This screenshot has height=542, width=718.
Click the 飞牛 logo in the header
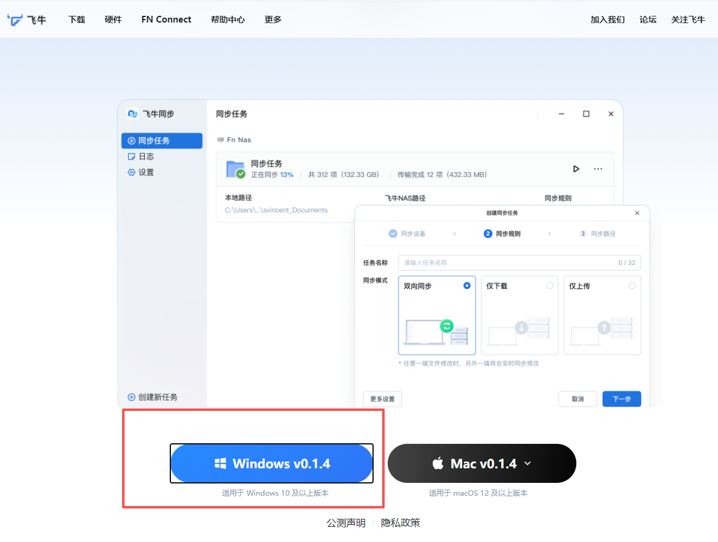click(x=27, y=20)
